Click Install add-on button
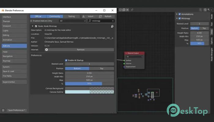The height and width of the screenshot is (122, 214). pyautogui.click(x=90, y=16)
